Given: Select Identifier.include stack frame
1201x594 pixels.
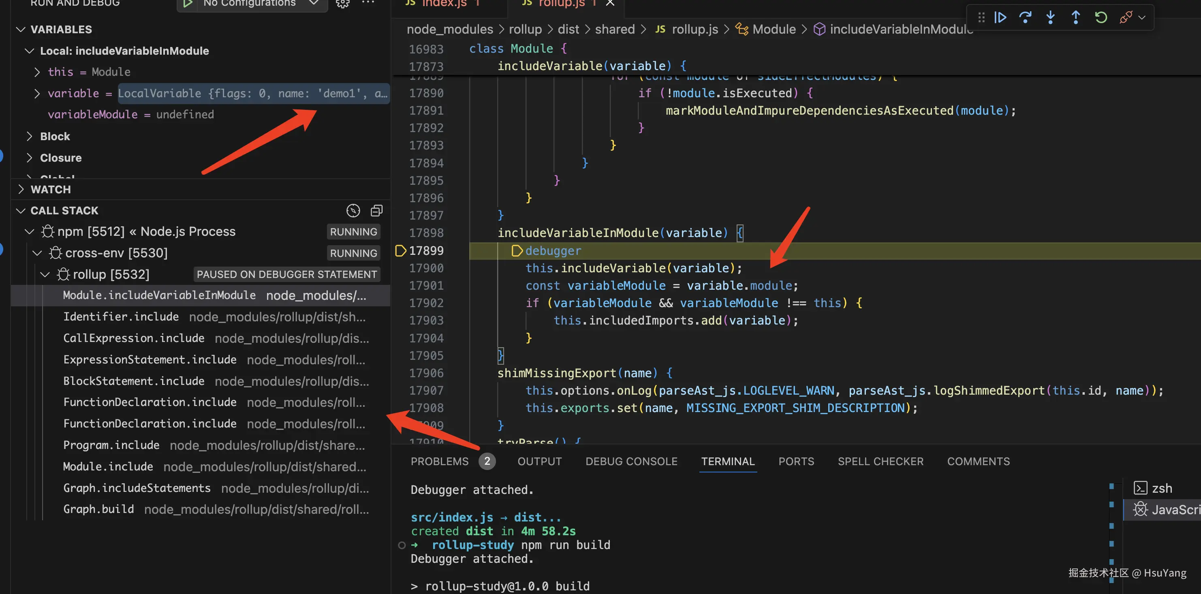Looking at the screenshot, I should pos(121,317).
